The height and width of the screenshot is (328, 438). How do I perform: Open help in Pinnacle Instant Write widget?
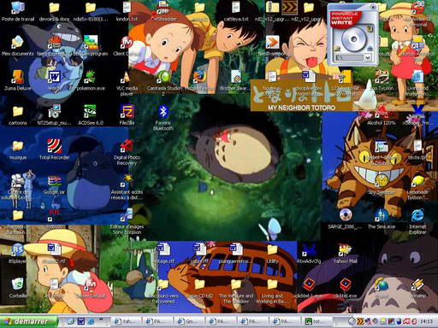point(370,29)
